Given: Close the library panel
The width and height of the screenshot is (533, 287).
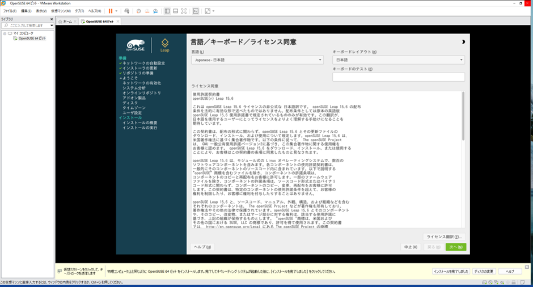Looking at the screenshot, I should click(x=52, y=19).
